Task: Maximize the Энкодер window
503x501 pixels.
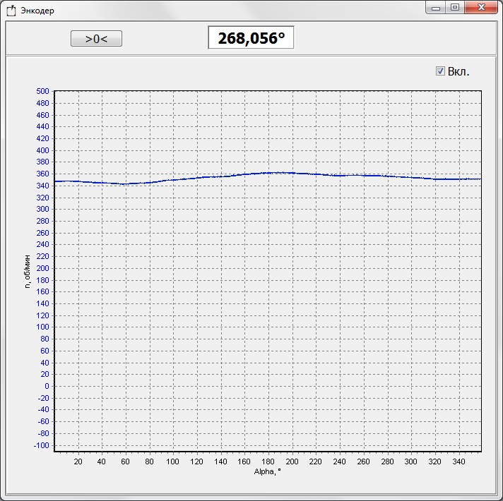Action: [x=454, y=7]
